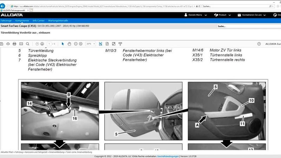Go to next page arrow icon

[42, 44]
